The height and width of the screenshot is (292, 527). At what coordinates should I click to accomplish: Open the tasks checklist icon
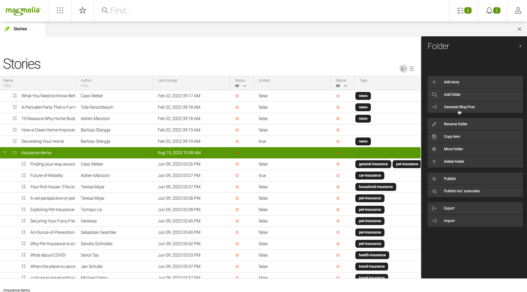point(464,11)
